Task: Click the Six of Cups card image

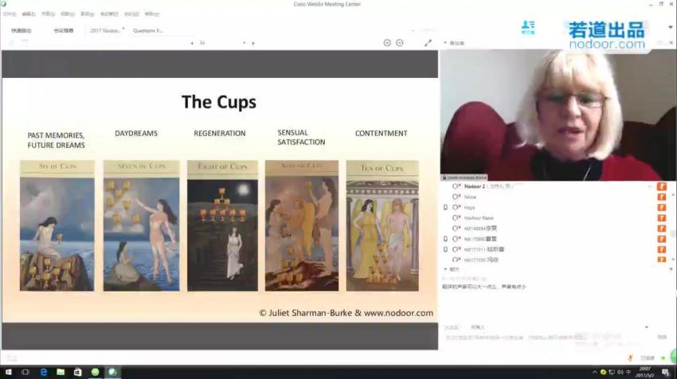Action: [x=57, y=226]
